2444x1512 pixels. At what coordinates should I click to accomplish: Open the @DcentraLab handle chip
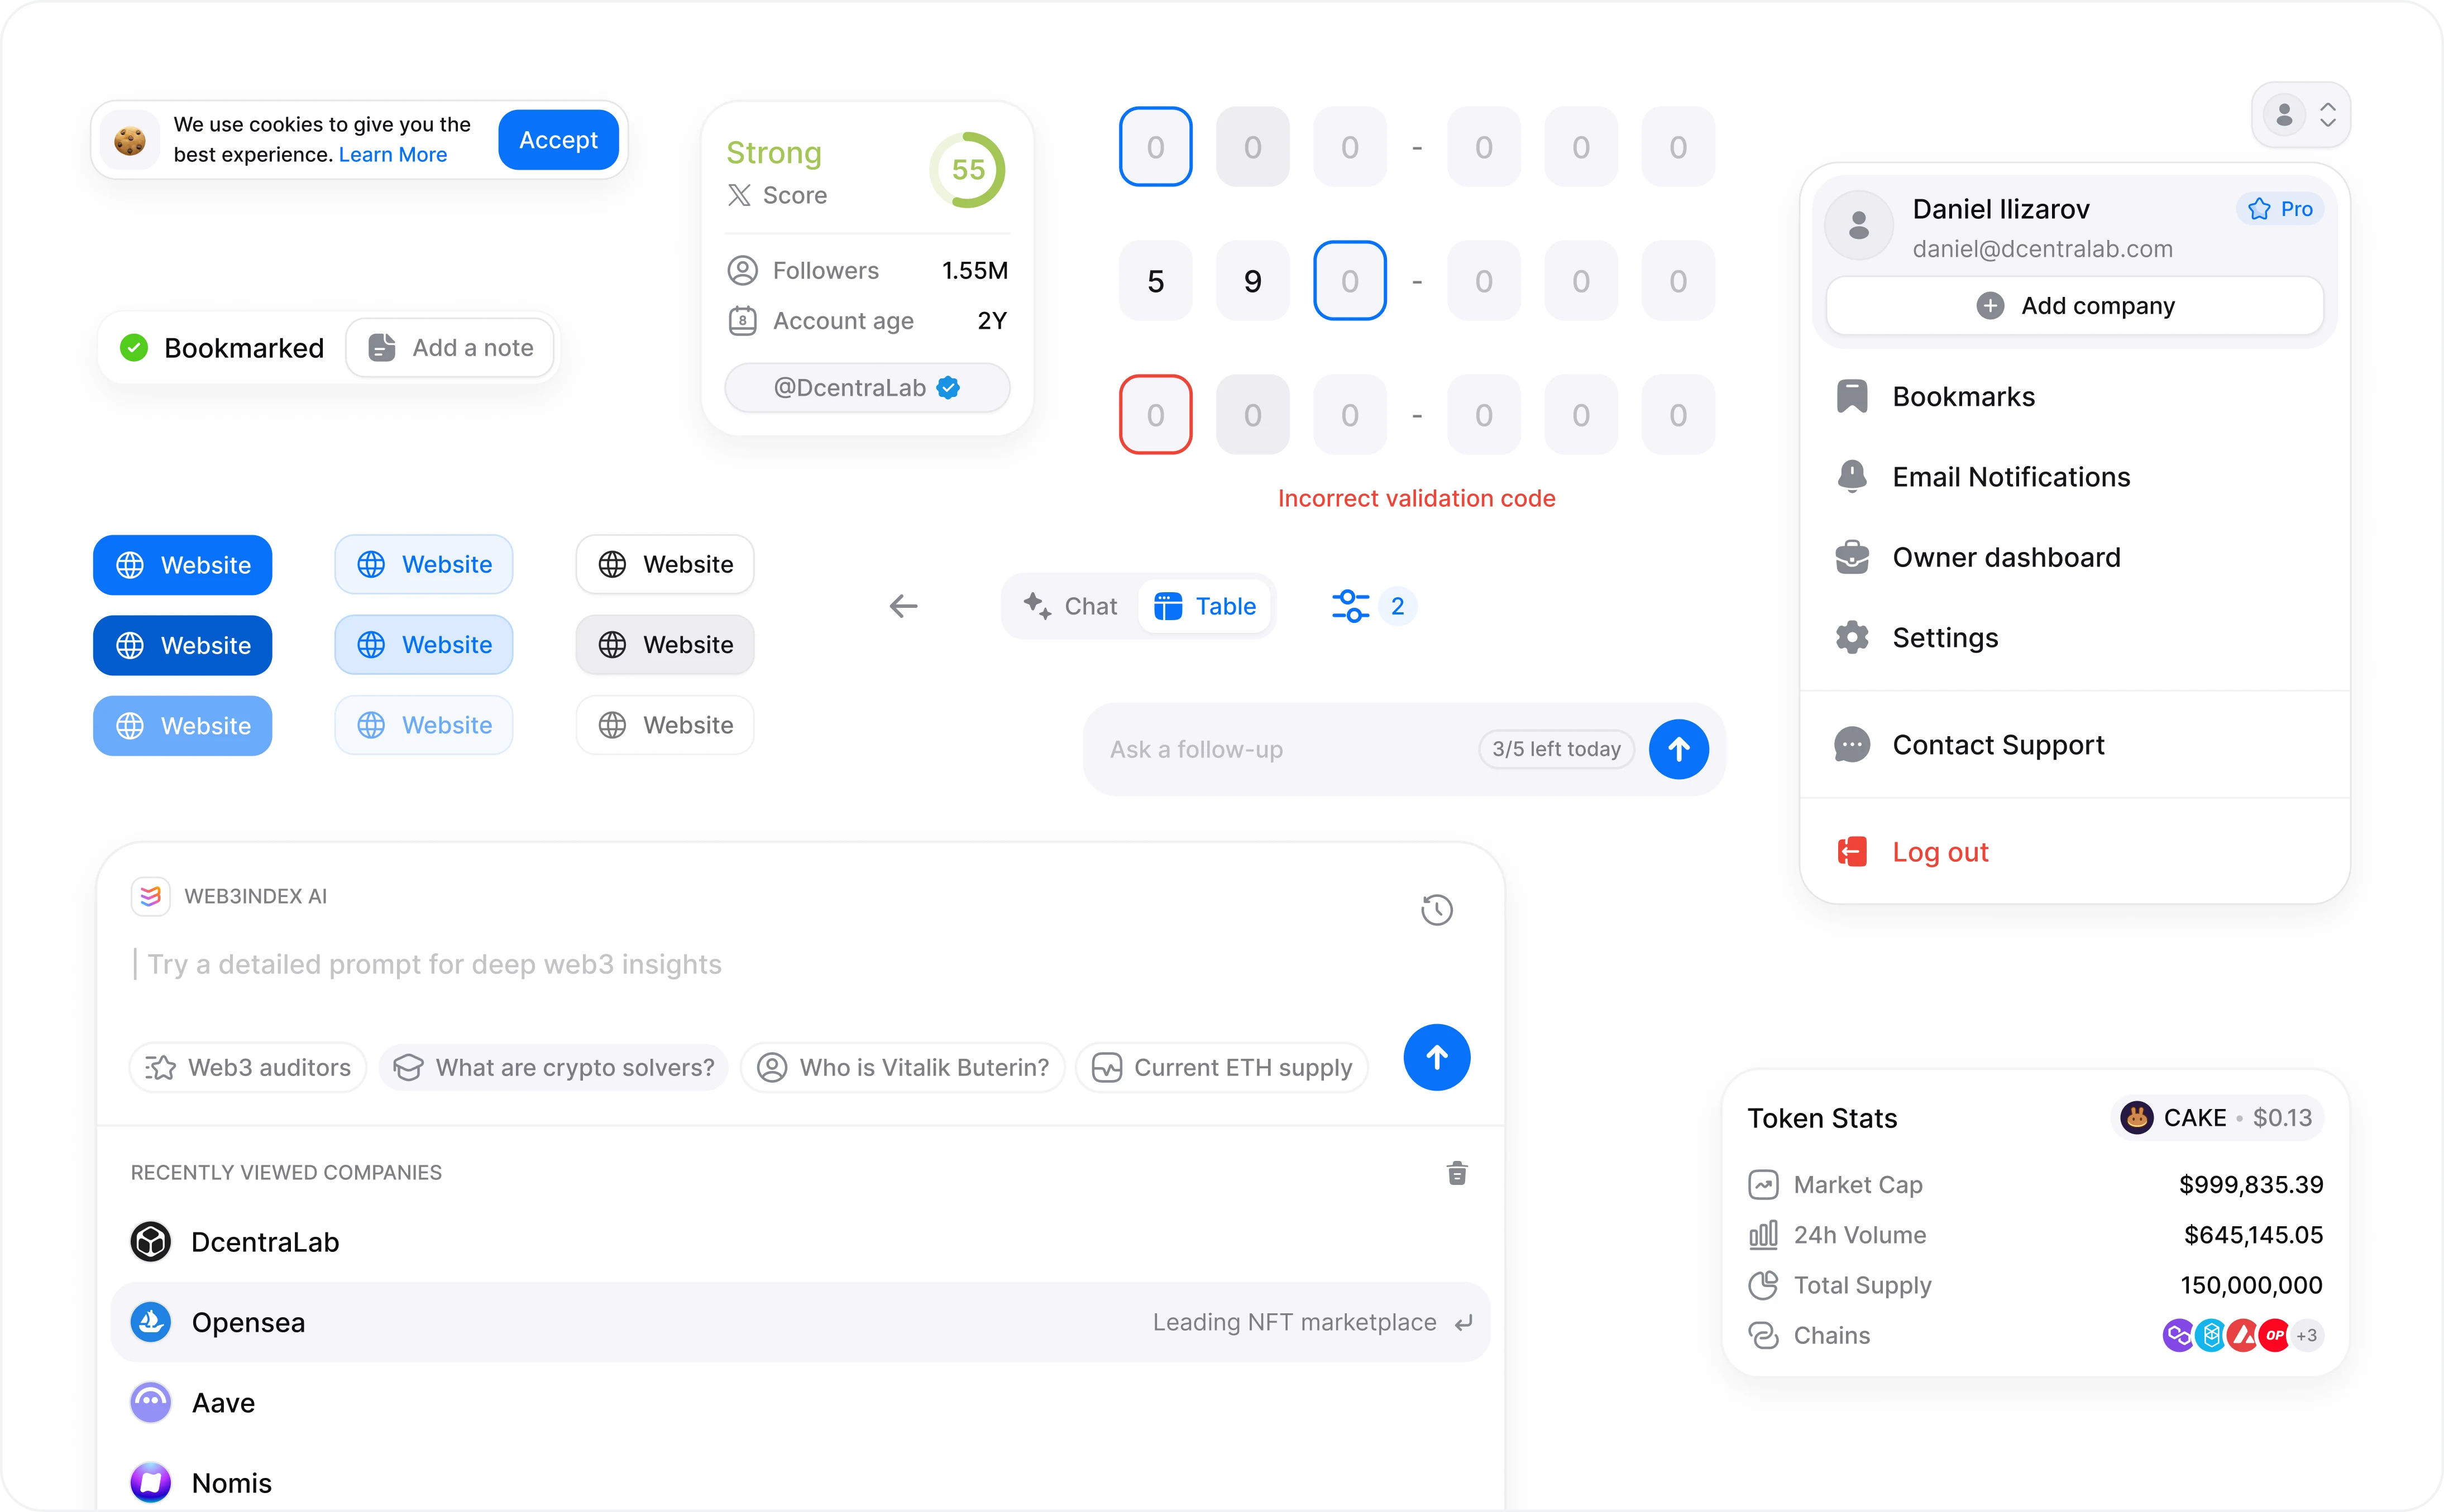pyautogui.click(x=867, y=388)
